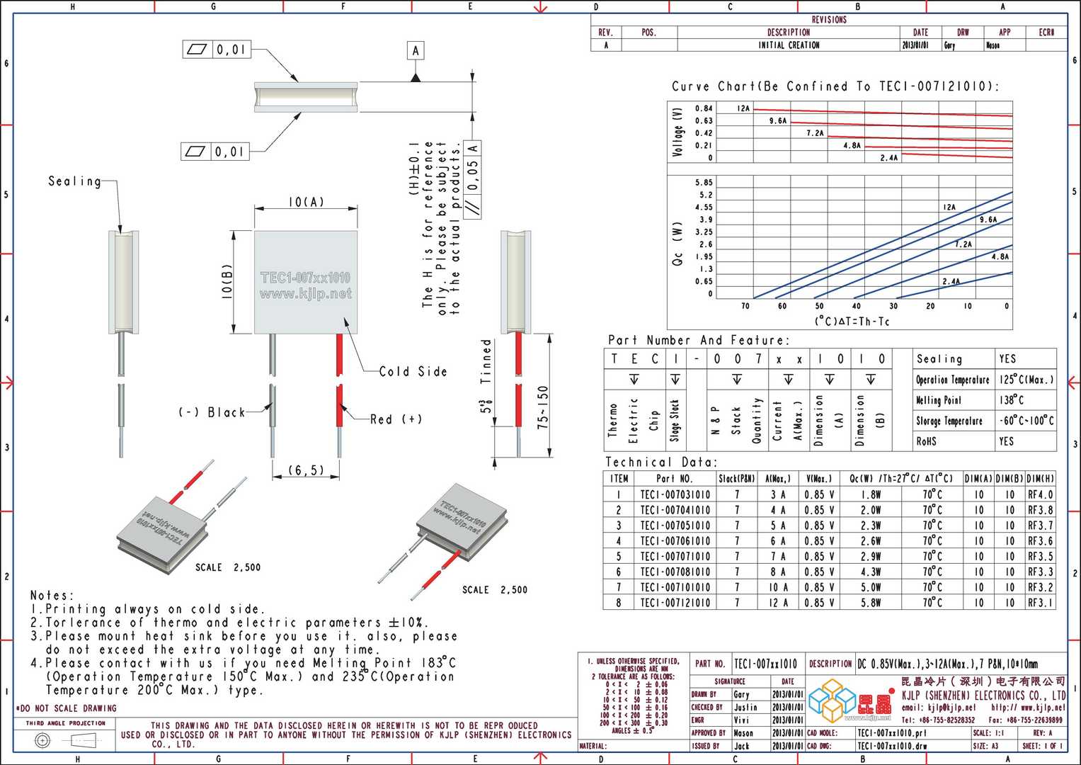Click "Part Number And Feature:" heading
Image resolution: width=1081 pixels, height=765 pixels.
(697, 340)
